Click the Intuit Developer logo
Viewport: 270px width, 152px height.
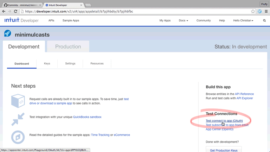pos(21,20)
